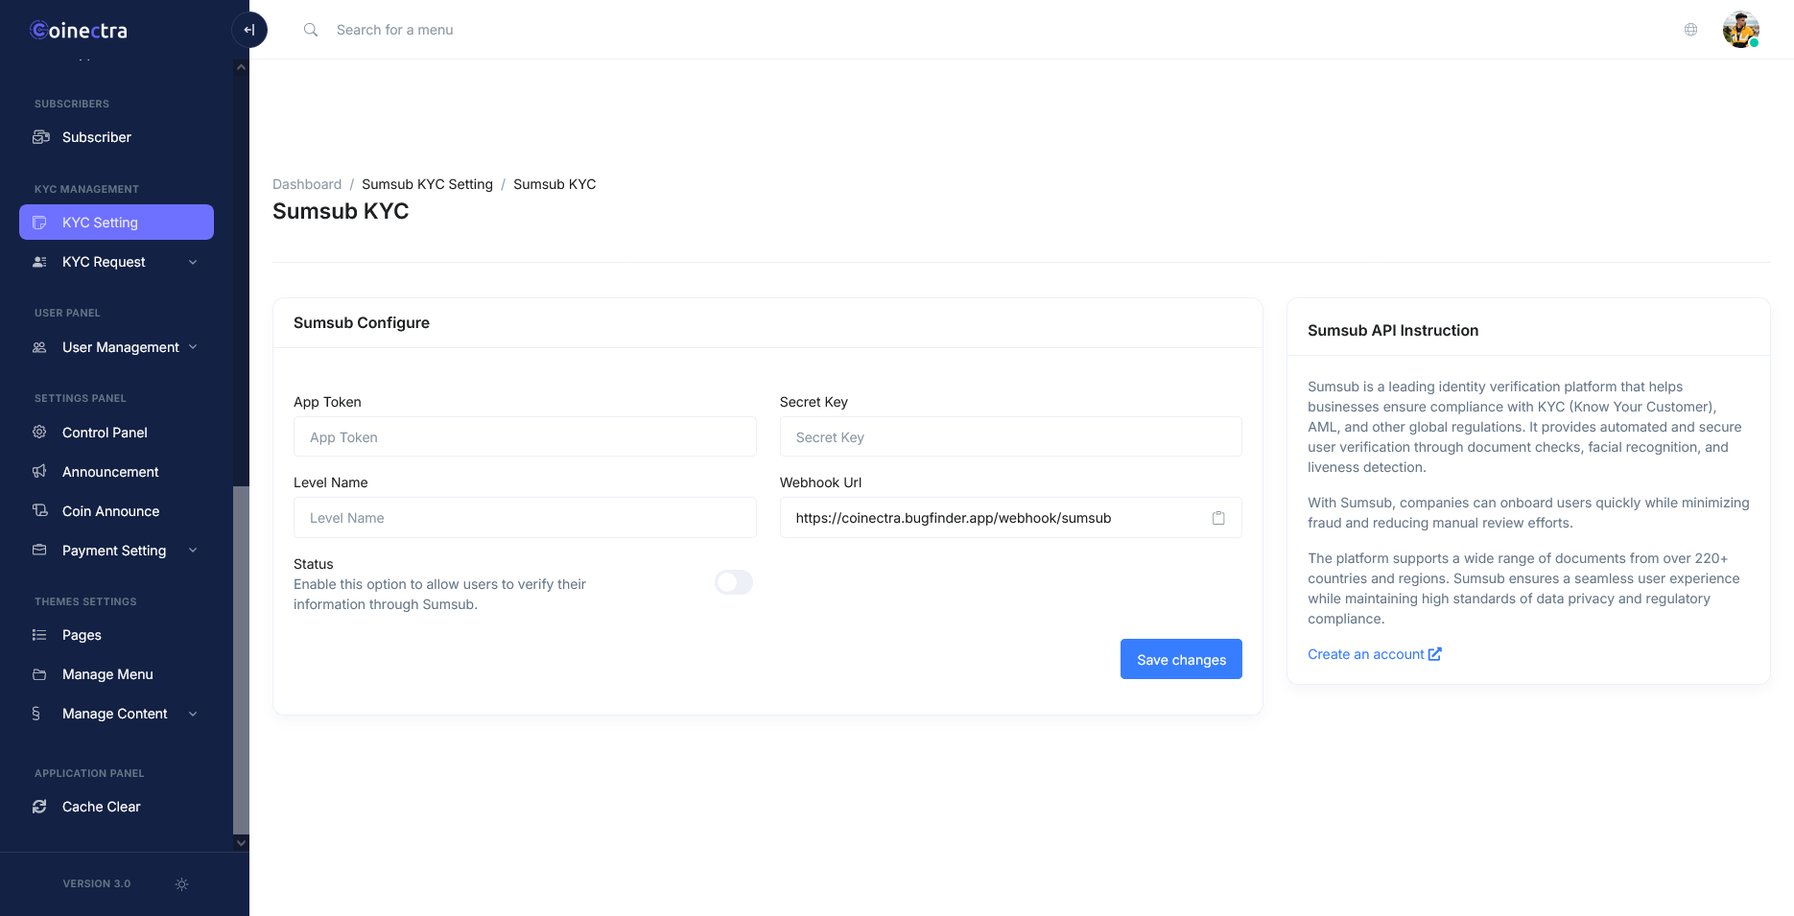Expand the Manage Content submenu chevron

(193, 714)
